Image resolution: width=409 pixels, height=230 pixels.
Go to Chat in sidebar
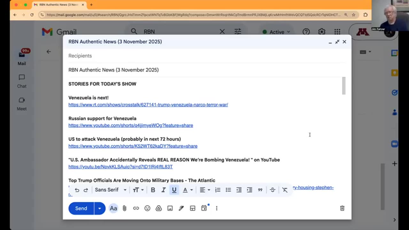click(x=22, y=81)
